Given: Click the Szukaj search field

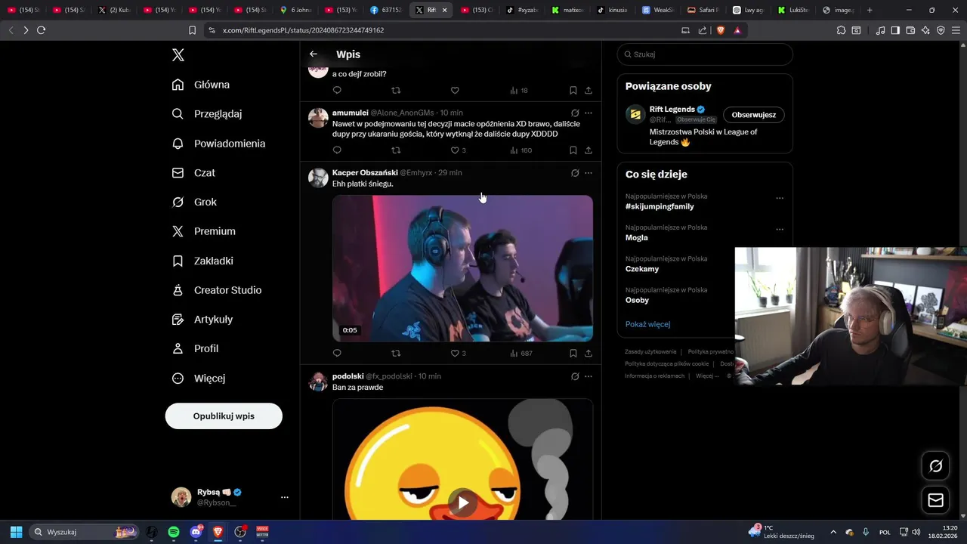Looking at the screenshot, I should coord(705,54).
